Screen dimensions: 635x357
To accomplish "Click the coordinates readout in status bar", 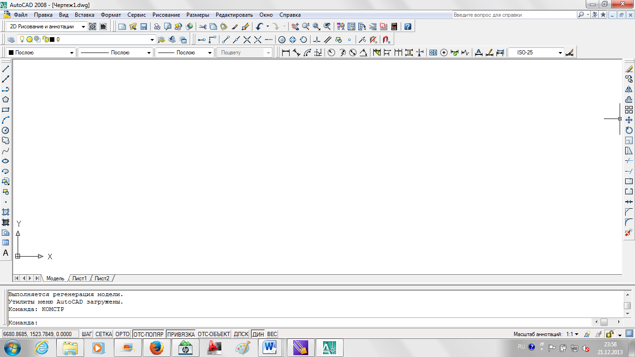I will (40, 334).
